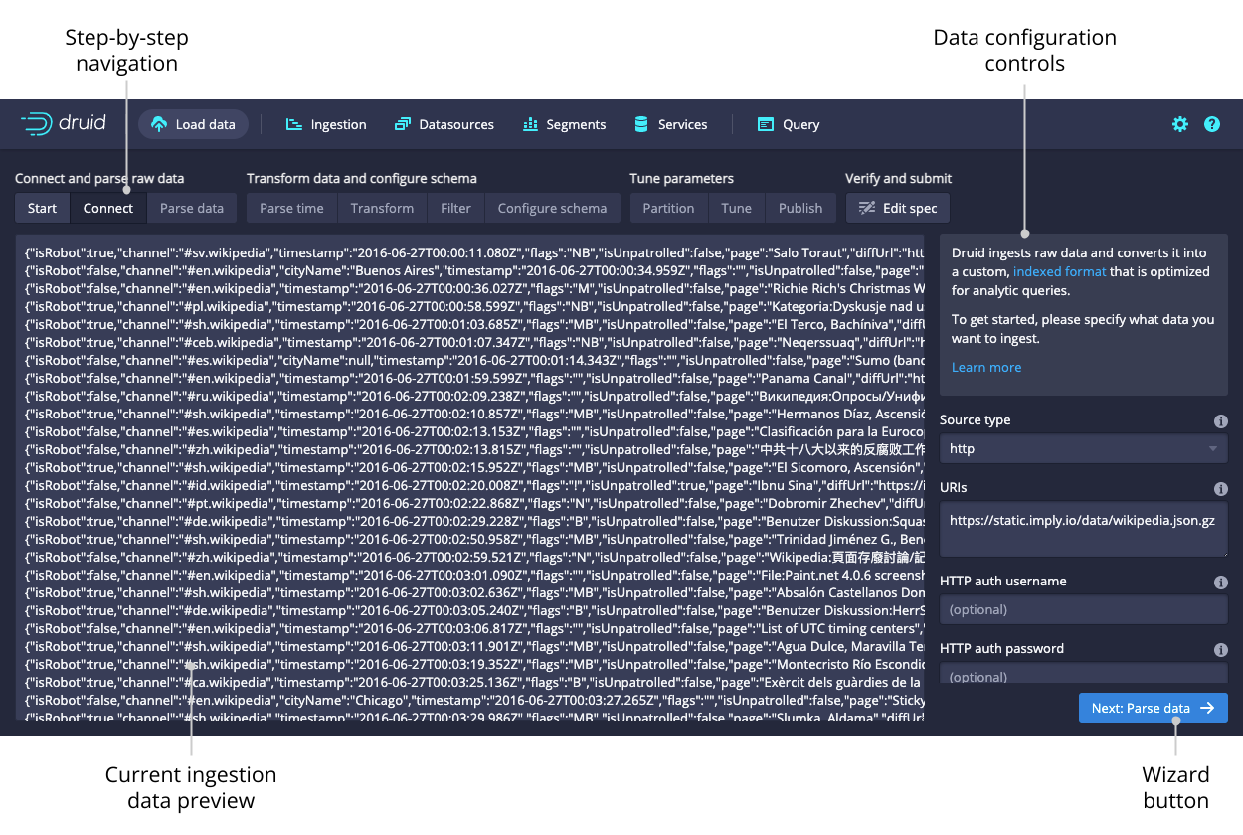Switch to the Load data tab
This screenshot has width=1243, height=835.
click(193, 124)
